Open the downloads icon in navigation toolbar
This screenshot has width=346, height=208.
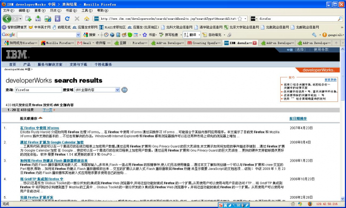(x=38, y=19)
